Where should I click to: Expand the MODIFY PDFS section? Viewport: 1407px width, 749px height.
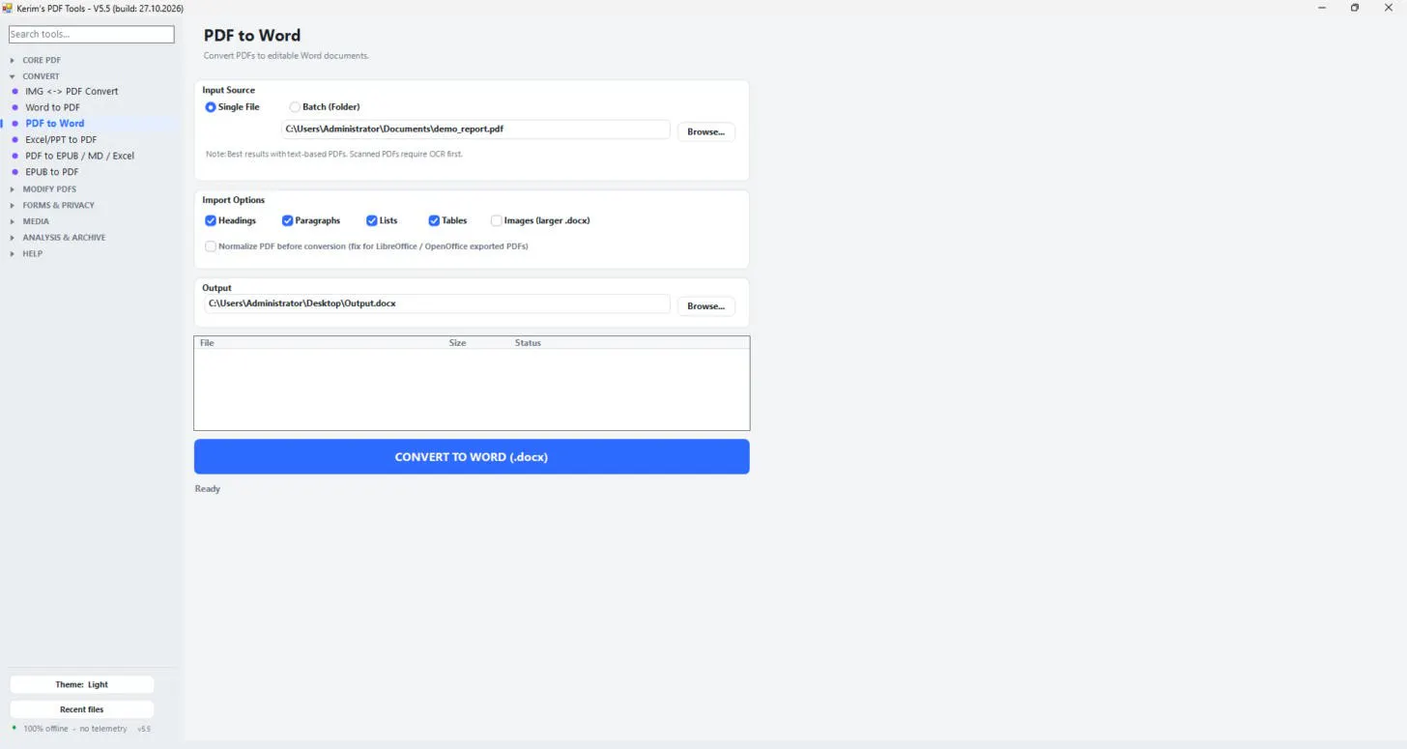(x=49, y=189)
